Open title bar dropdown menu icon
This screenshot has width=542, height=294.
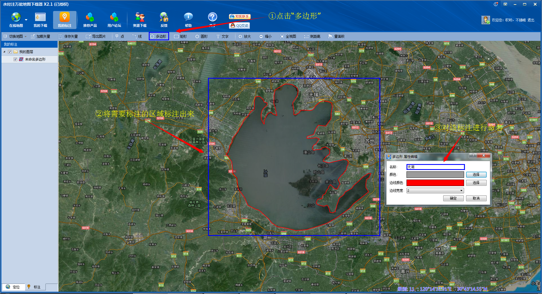[505, 4]
